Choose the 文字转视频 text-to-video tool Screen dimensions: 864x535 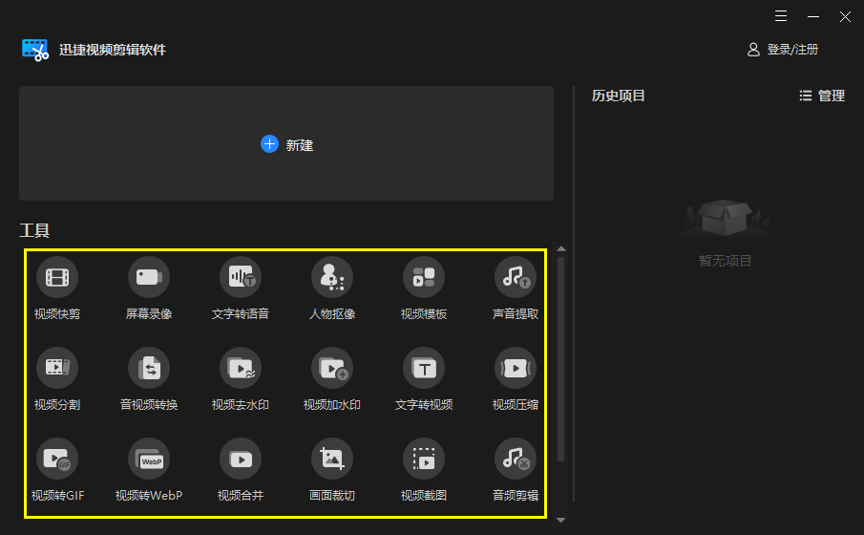click(x=424, y=368)
